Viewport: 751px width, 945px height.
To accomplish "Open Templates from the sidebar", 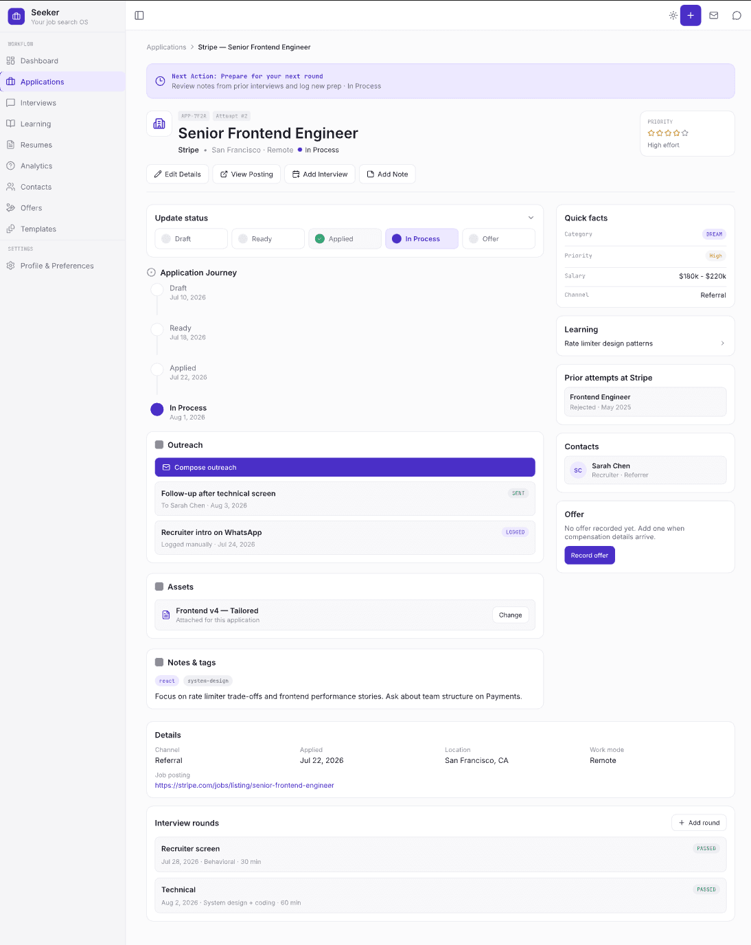I will [x=62, y=229].
